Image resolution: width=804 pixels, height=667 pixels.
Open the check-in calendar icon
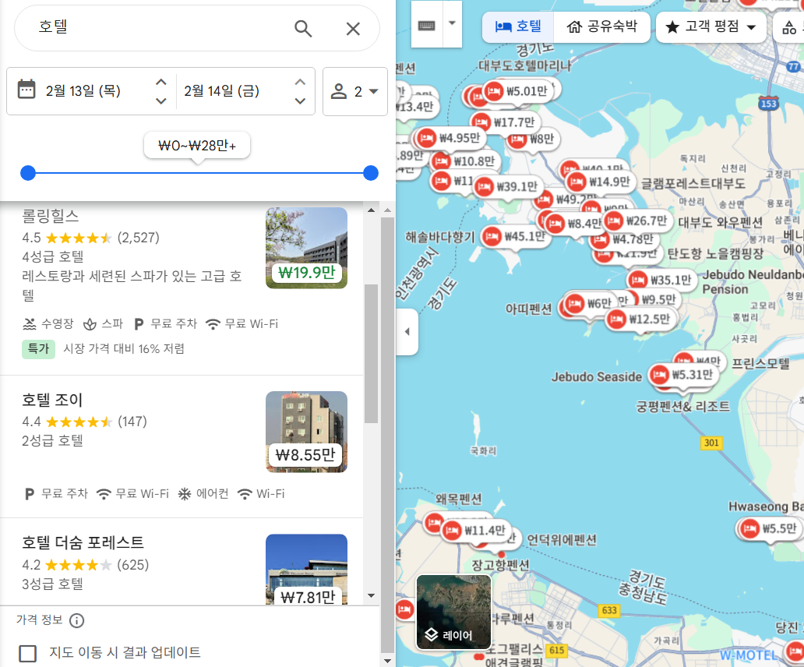point(26,89)
